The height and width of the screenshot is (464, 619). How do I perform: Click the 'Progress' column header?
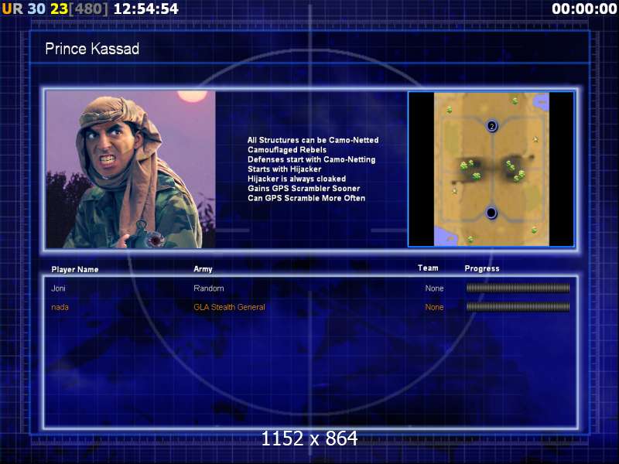coord(482,268)
